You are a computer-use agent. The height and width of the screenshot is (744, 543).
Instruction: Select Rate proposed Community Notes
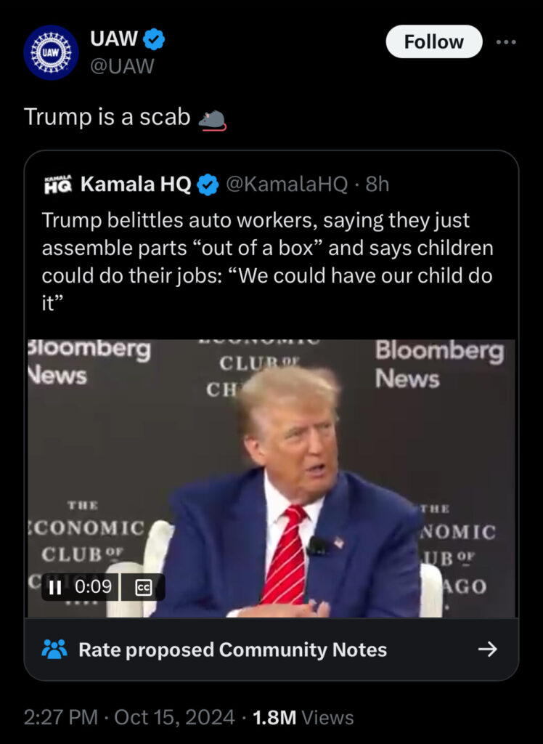[x=232, y=649]
